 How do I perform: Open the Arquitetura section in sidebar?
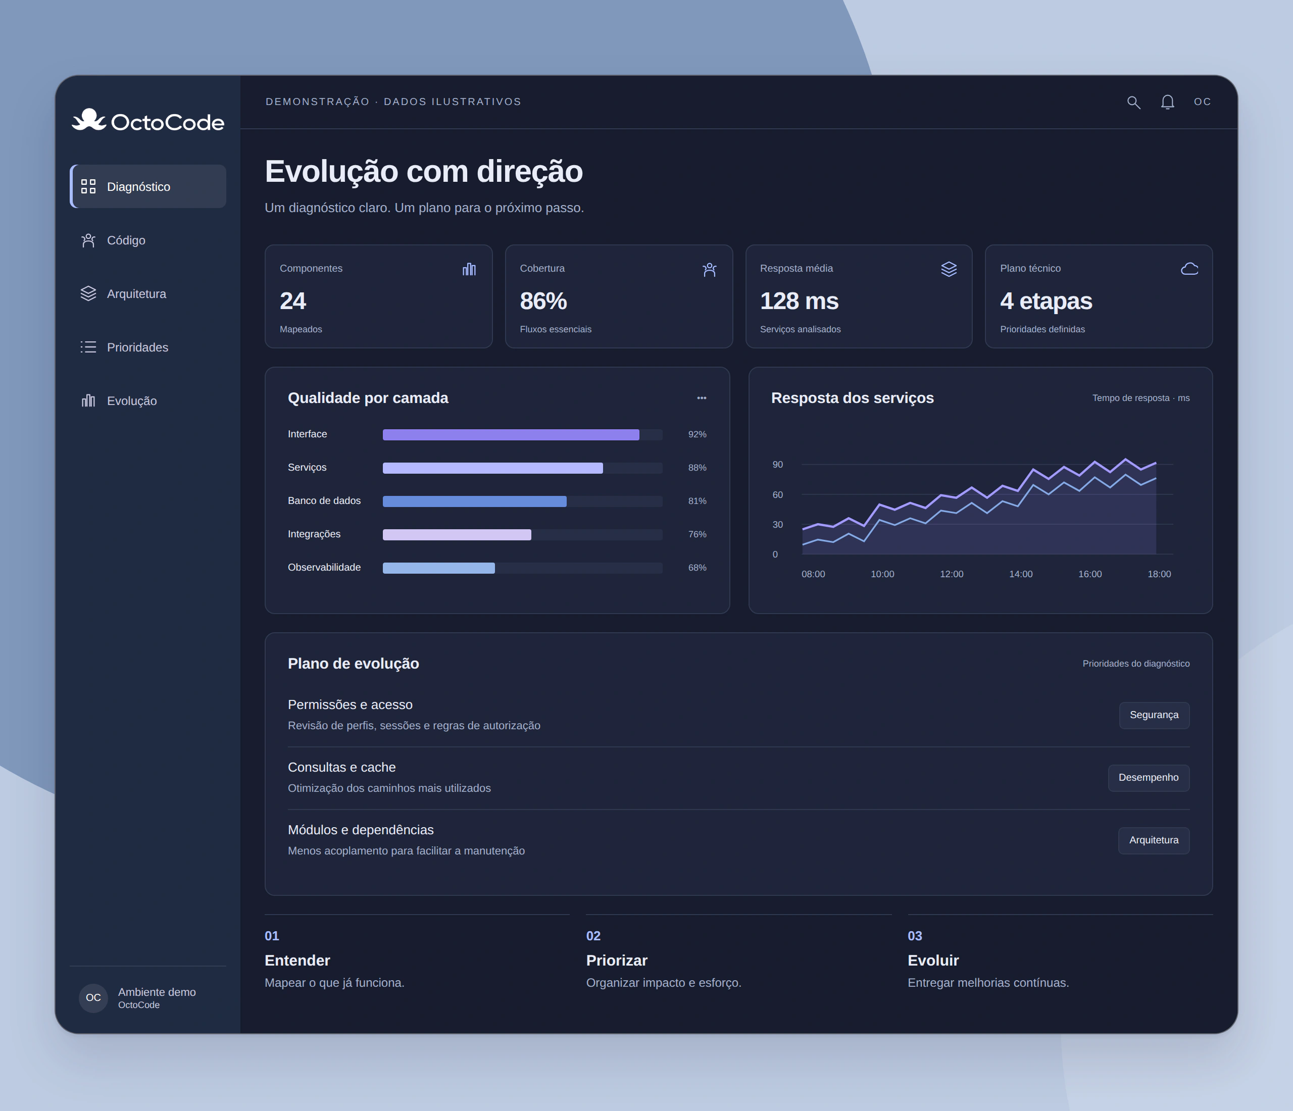[148, 294]
